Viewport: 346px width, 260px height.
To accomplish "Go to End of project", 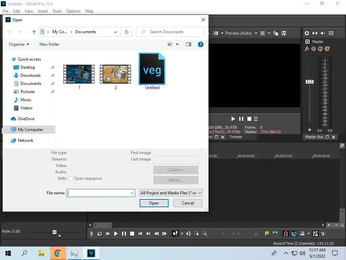I will click(148, 234).
